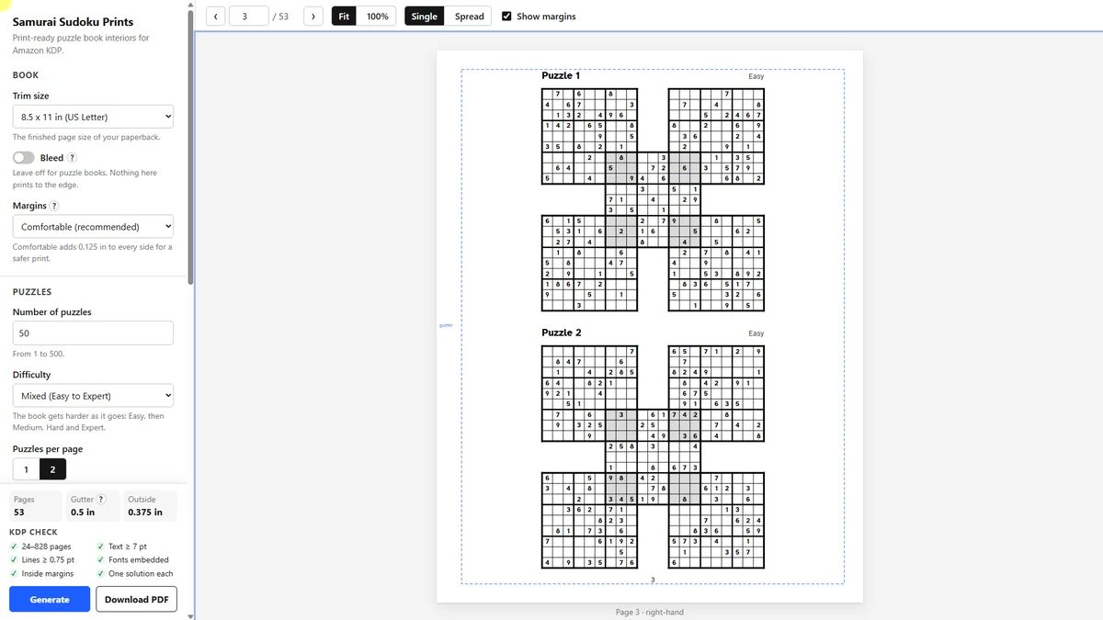Go to the next page arrow
The image size is (1103, 620).
click(313, 17)
